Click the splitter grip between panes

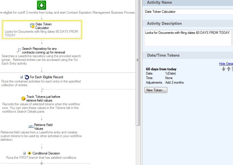(138, 60)
